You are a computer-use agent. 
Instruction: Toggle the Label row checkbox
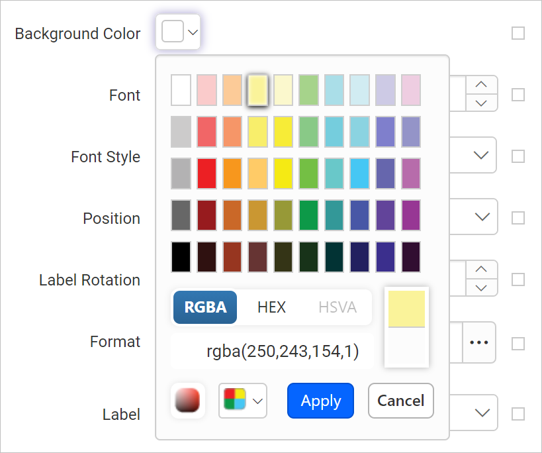click(x=518, y=414)
